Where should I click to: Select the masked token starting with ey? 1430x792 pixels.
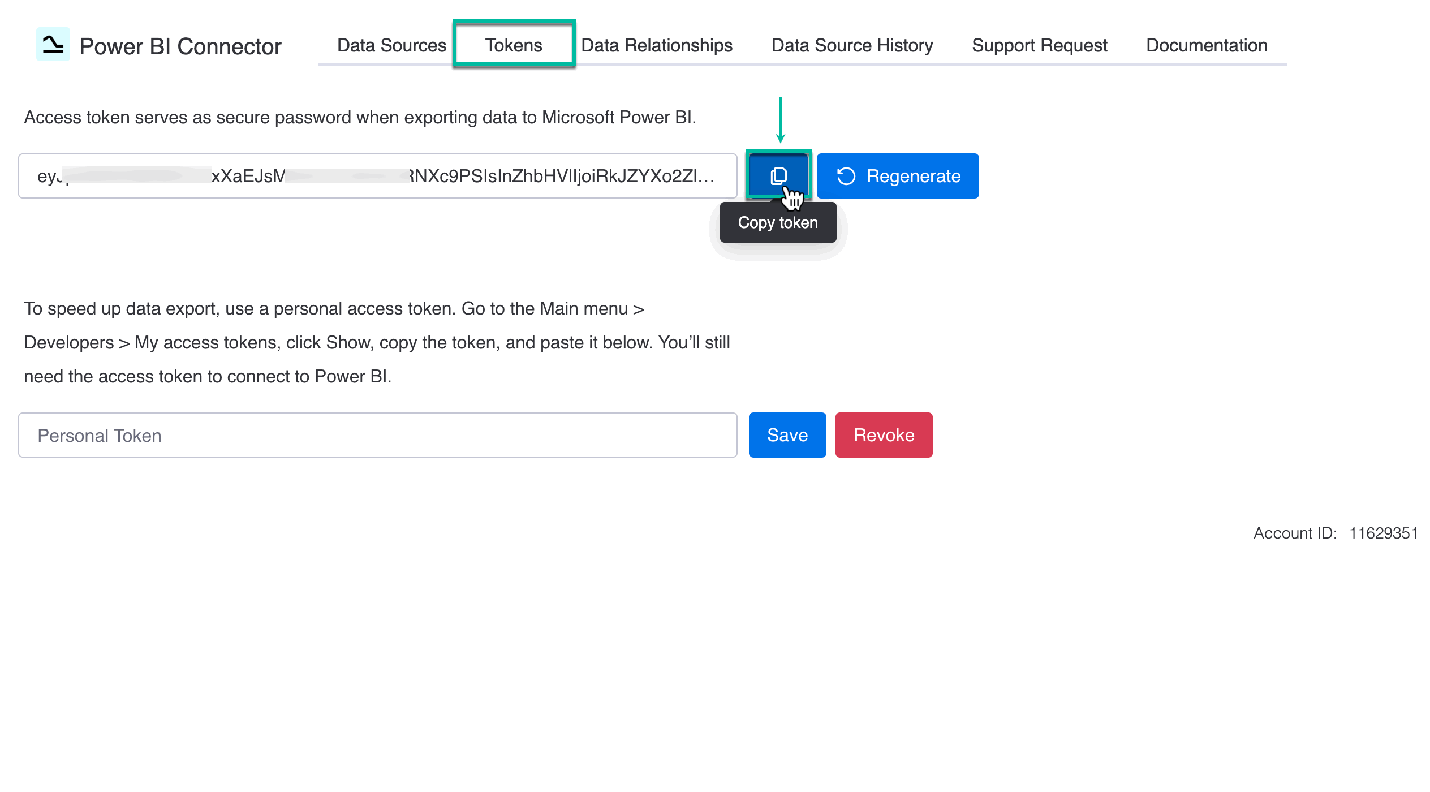pyautogui.click(x=377, y=176)
